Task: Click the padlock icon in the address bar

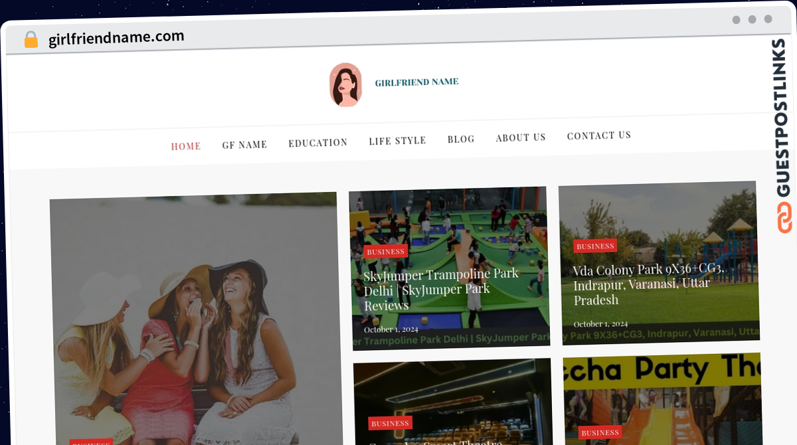Action: tap(31, 40)
